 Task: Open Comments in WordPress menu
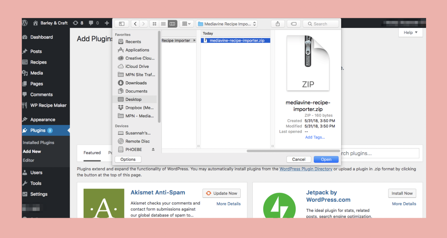(x=41, y=94)
